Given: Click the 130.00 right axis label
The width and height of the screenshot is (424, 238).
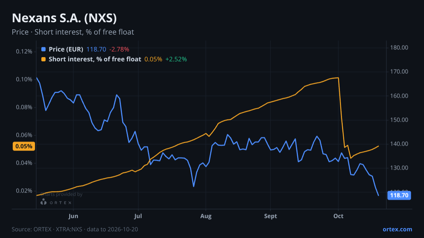Looking at the screenshot, I should click(x=399, y=168).
